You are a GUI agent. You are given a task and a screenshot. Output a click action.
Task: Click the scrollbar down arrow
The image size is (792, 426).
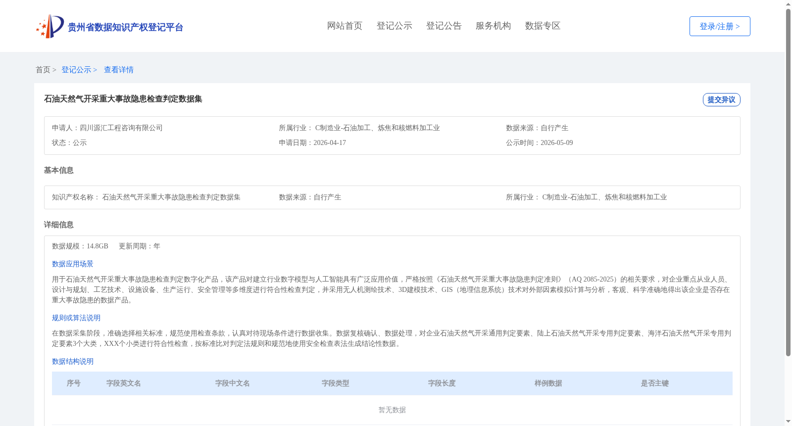pyautogui.click(x=788, y=422)
